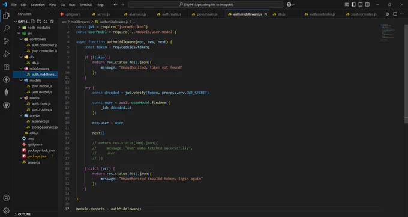
Task: Open the Extensions view
Action: pos(6,67)
